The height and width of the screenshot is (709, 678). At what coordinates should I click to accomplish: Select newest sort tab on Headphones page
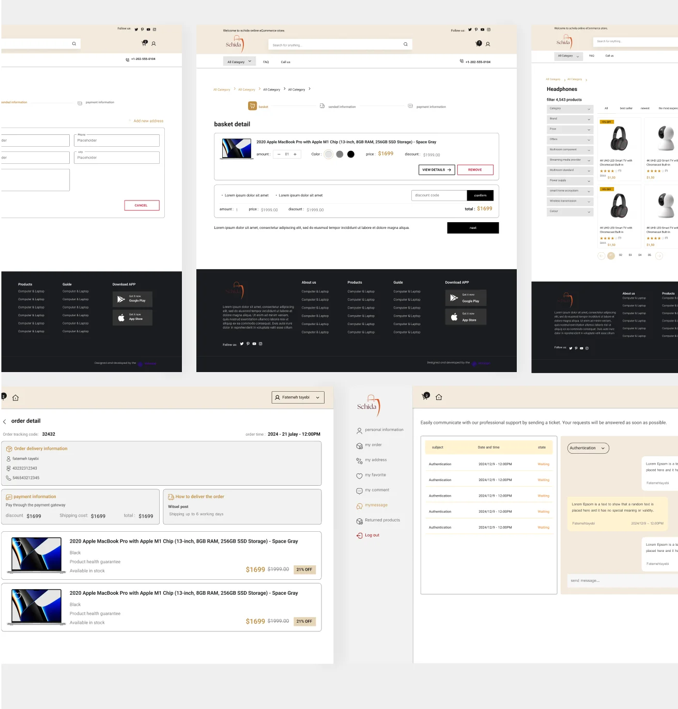[x=645, y=109]
